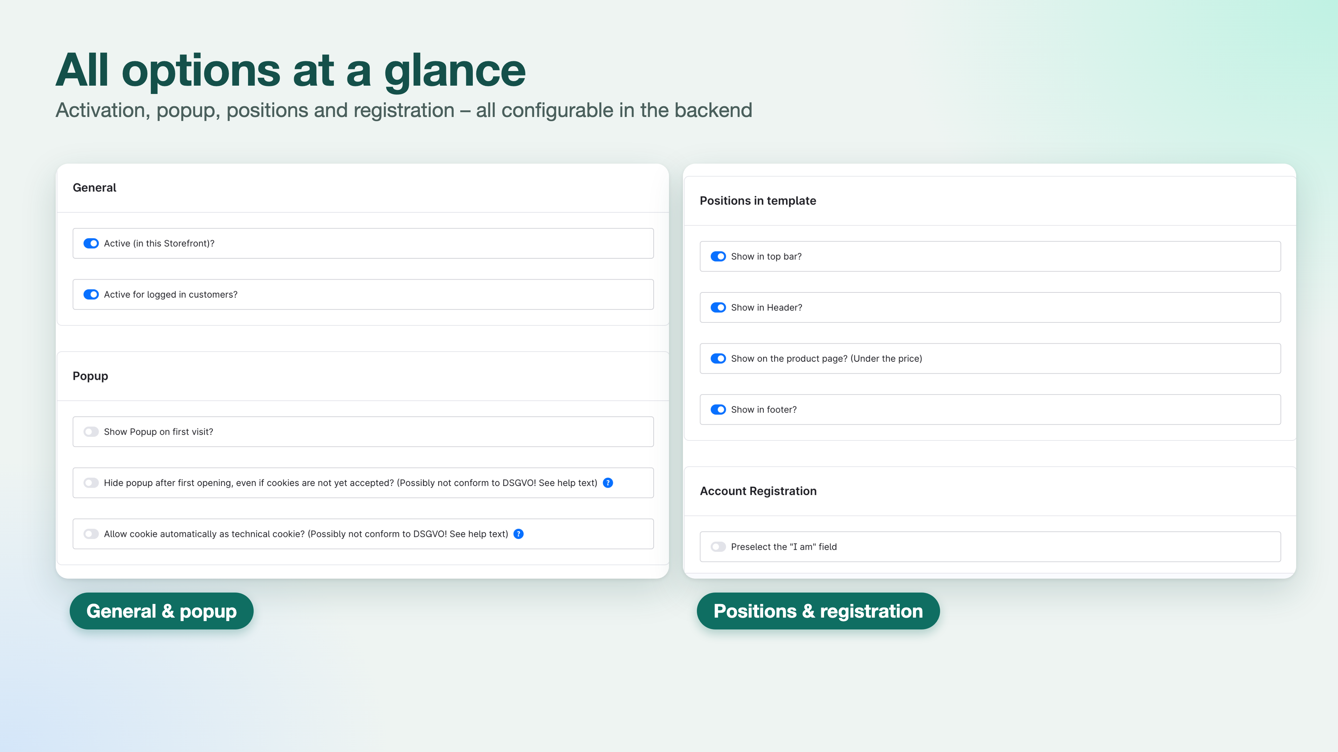Turn off Show in top bar toggle
The height and width of the screenshot is (752, 1338).
tap(718, 256)
